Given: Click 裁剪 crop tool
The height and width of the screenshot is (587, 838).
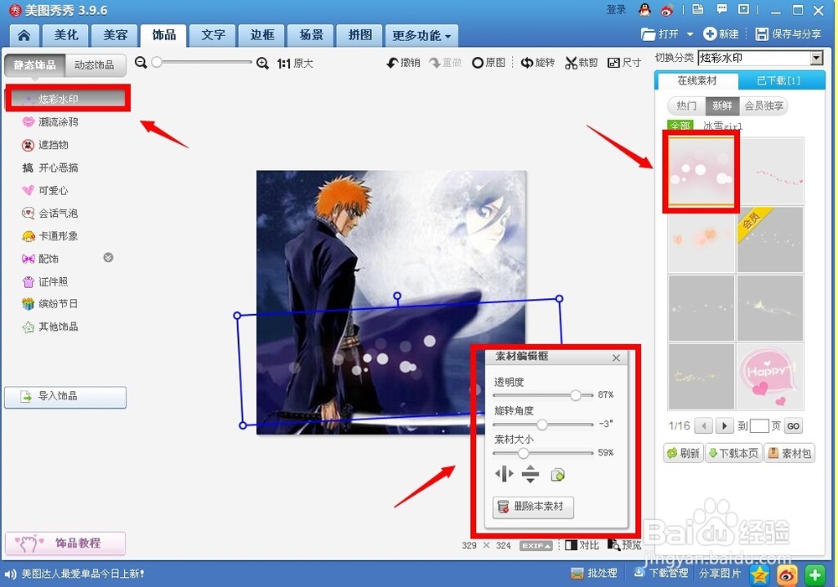Looking at the screenshot, I should click(582, 63).
